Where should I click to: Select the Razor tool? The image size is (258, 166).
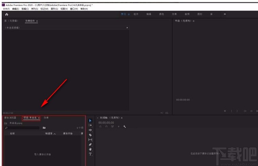[90, 135]
